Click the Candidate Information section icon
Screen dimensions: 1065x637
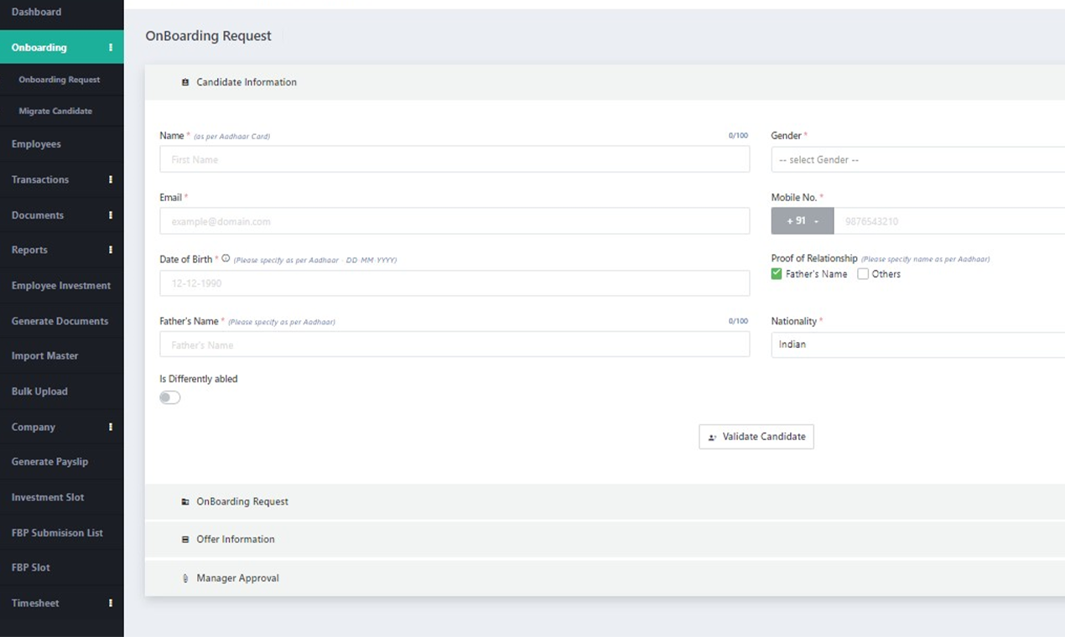(185, 82)
